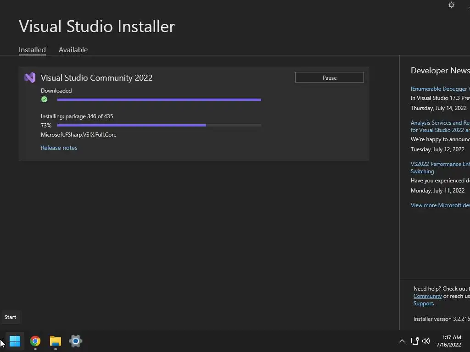Open the VS2022 Performance news article
470x352 pixels.
440,164
